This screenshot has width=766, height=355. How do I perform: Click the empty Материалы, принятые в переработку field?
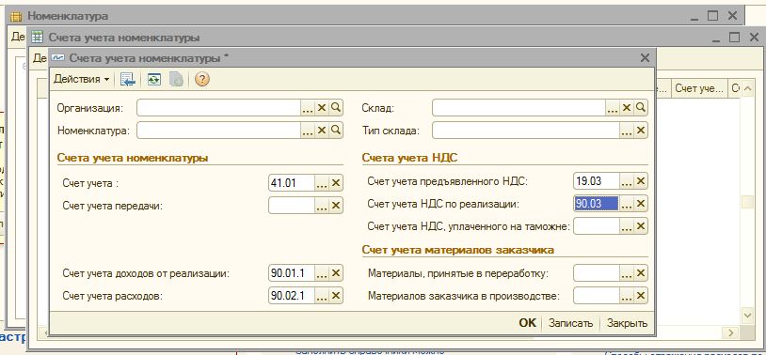click(x=597, y=273)
